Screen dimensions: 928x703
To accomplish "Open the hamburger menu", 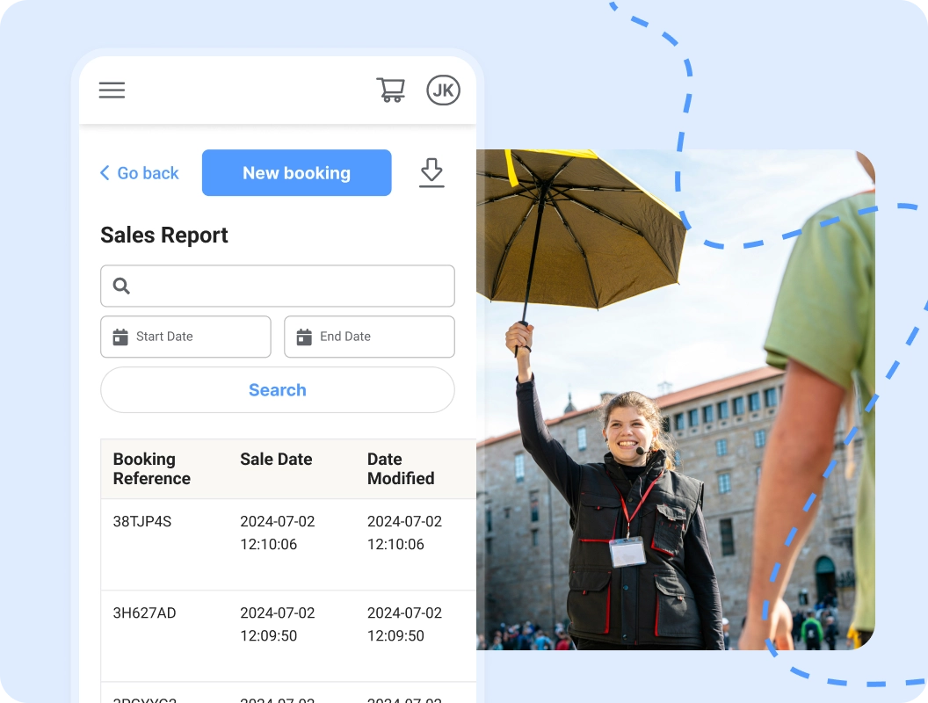I will pos(112,90).
